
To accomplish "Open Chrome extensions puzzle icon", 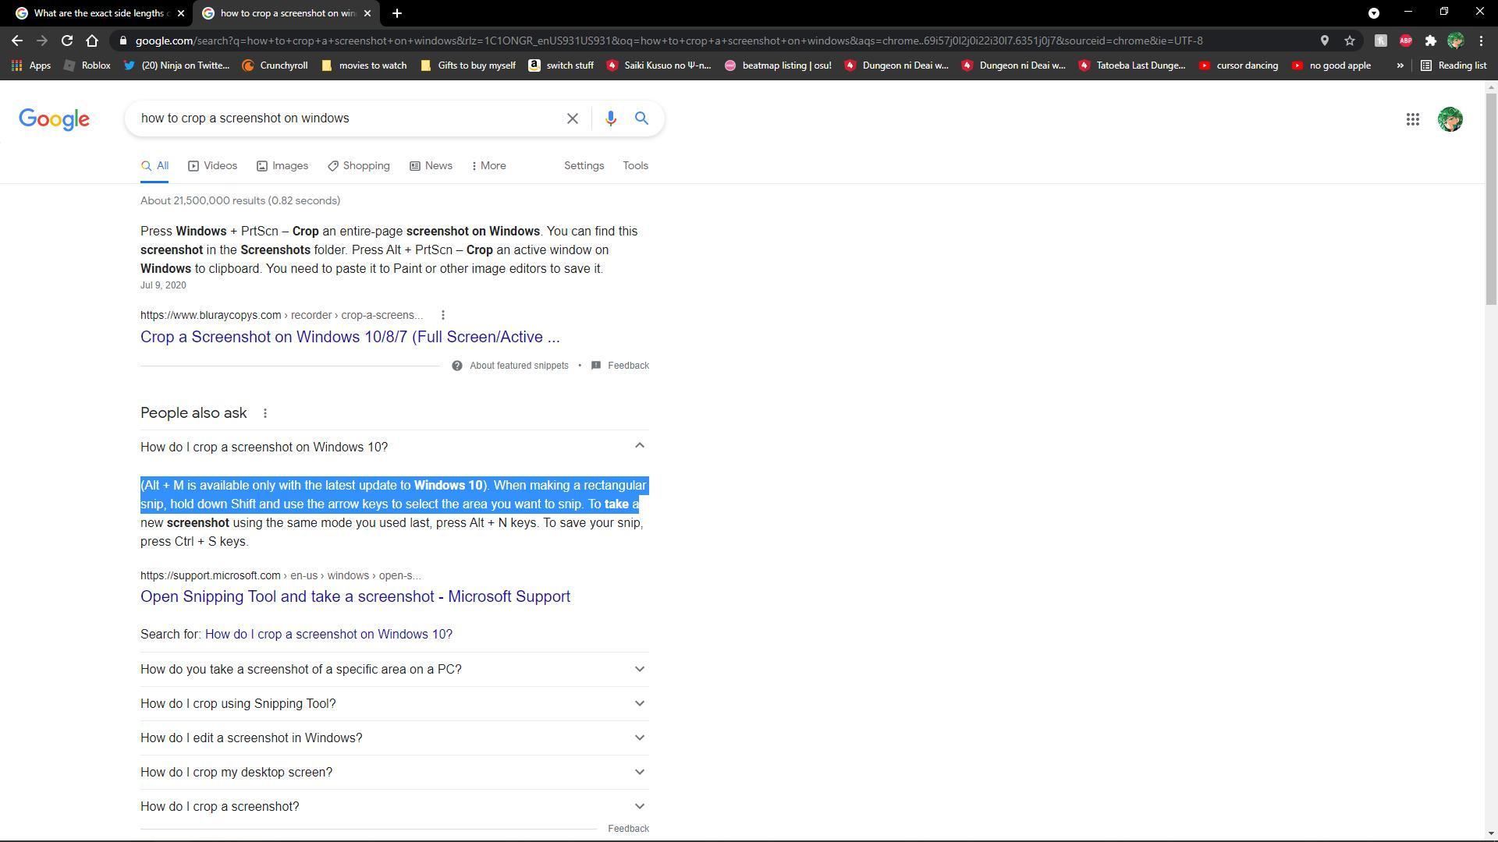I will [1430, 41].
